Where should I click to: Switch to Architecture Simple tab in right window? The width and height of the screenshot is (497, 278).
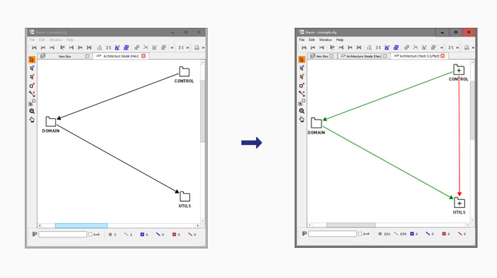coord(362,56)
